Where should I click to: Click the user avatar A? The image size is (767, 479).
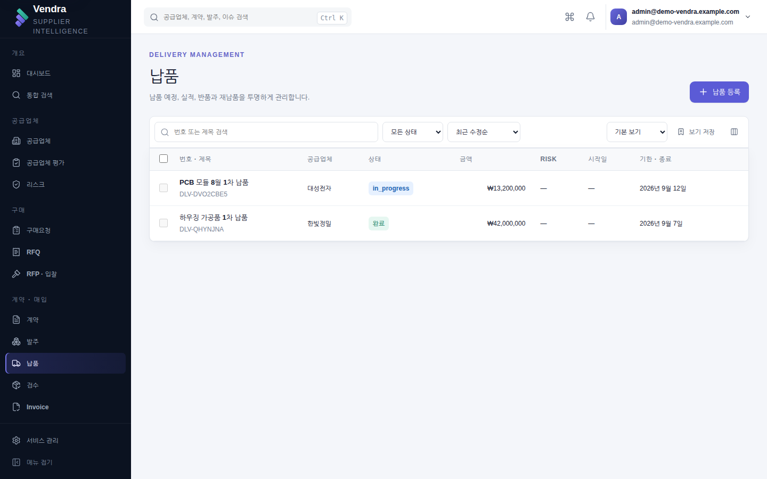click(x=618, y=17)
